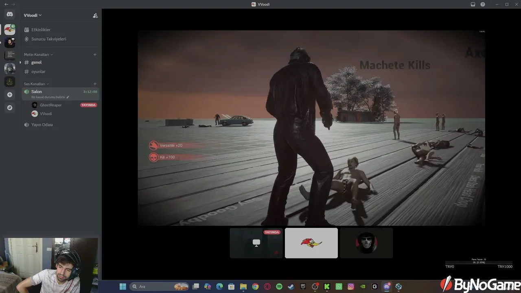Click the main Machete Kills stream view

(x=311, y=128)
